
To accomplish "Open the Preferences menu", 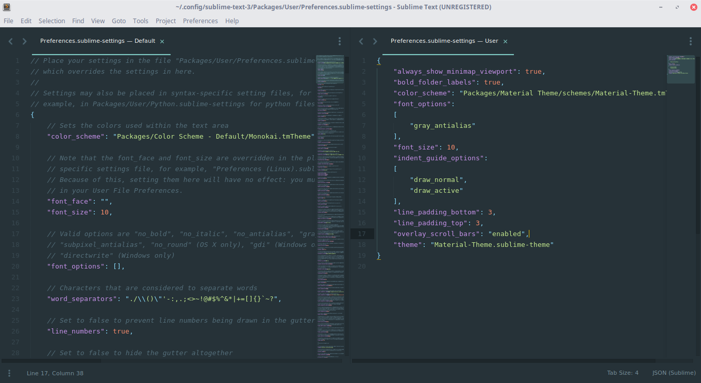I will [x=201, y=21].
